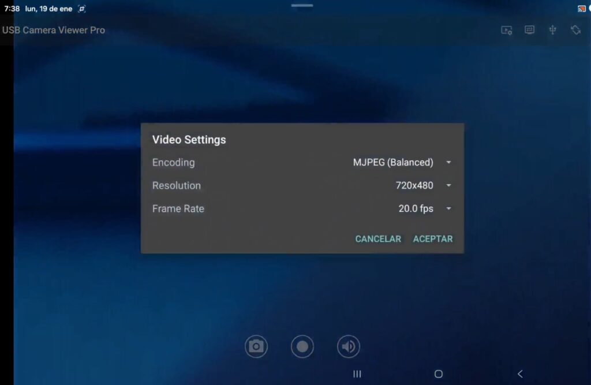Image resolution: width=591 pixels, height=385 pixels.
Task: Click the rotate/switch arrows icon
Action: pyautogui.click(x=575, y=30)
